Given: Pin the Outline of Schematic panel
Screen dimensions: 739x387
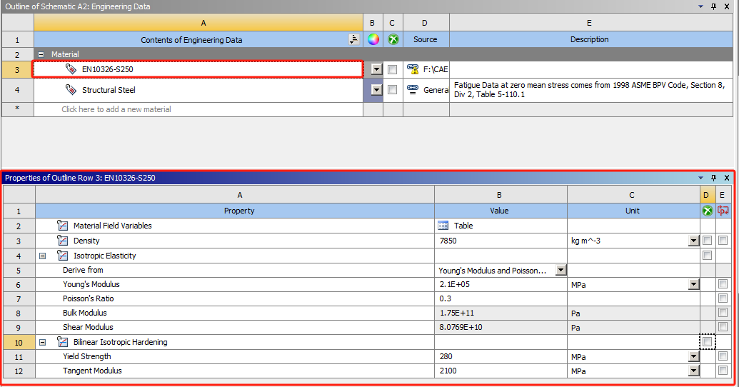Looking at the screenshot, I should (x=713, y=6).
